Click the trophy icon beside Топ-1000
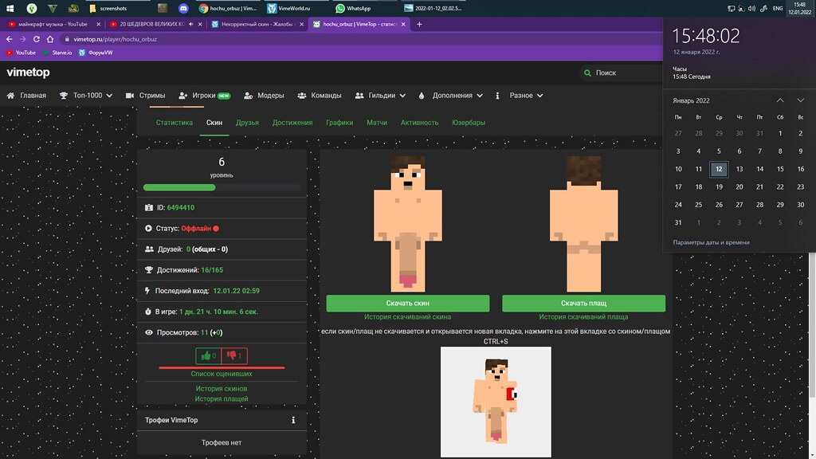Image resolution: width=816 pixels, height=459 pixels. point(64,96)
